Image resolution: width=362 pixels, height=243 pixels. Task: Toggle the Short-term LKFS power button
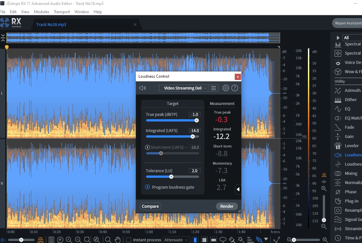pyautogui.click(x=147, y=147)
